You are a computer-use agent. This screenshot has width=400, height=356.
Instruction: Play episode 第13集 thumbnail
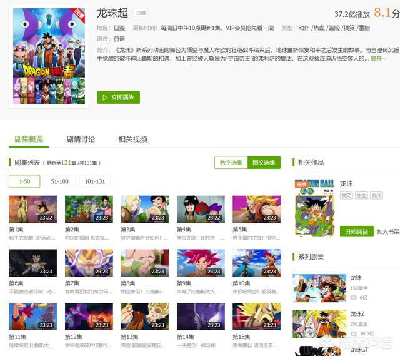144,317
